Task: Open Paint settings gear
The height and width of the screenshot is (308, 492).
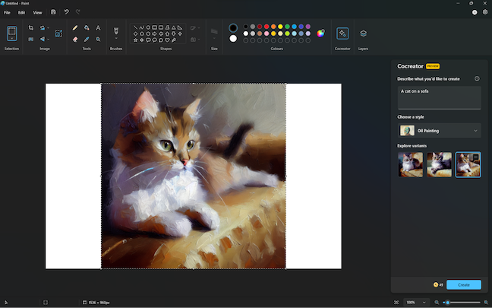Action: [485, 12]
